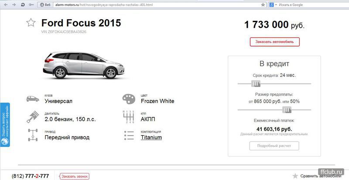
Task: Click the Google search input field
Action: (313, 5)
